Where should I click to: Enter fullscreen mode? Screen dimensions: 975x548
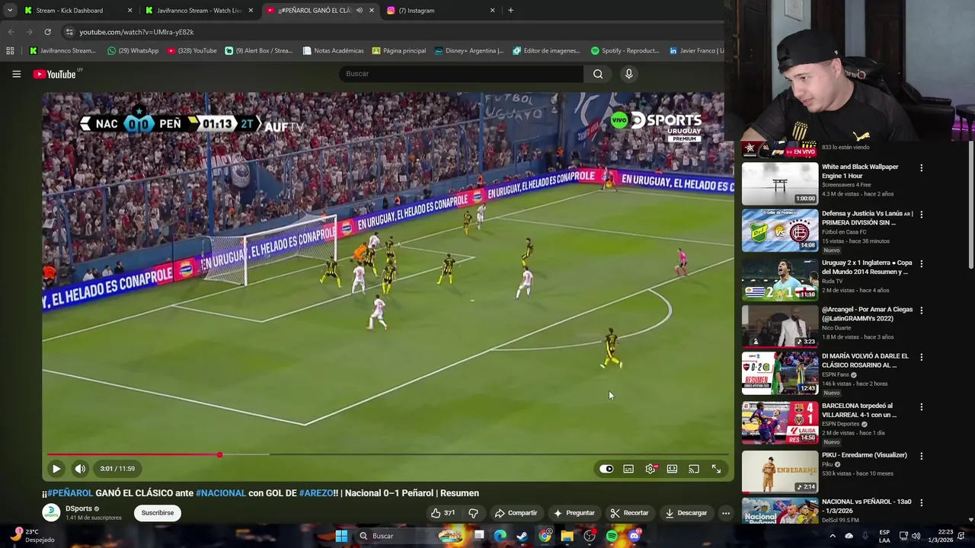click(x=716, y=469)
